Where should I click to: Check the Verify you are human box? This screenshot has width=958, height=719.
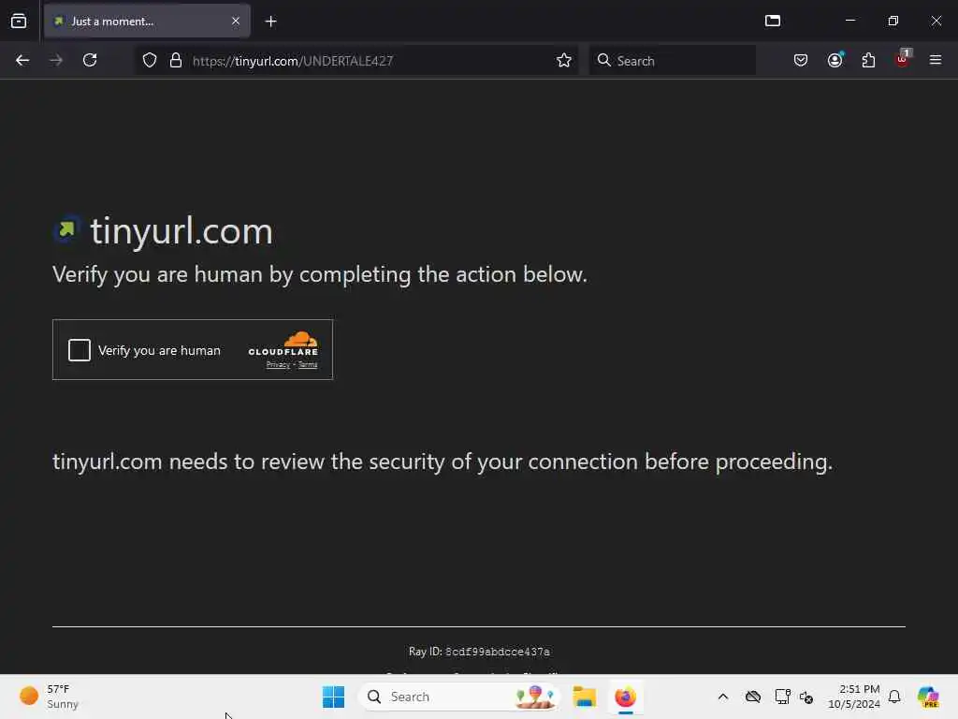coord(80,350)
